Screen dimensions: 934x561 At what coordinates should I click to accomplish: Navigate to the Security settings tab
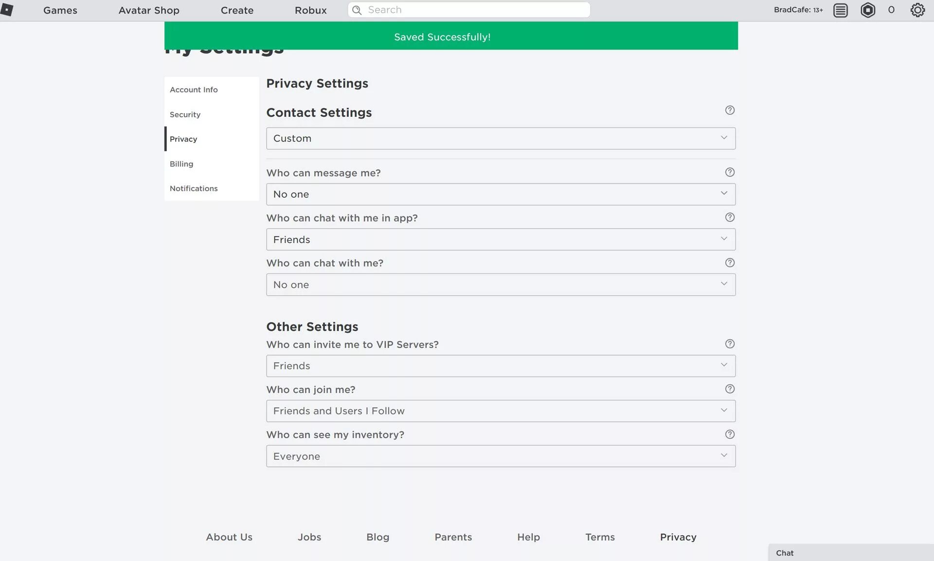pos(185,114)
